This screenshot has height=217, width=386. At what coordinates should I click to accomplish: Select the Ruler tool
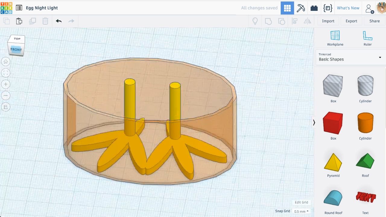coord(368,38)
